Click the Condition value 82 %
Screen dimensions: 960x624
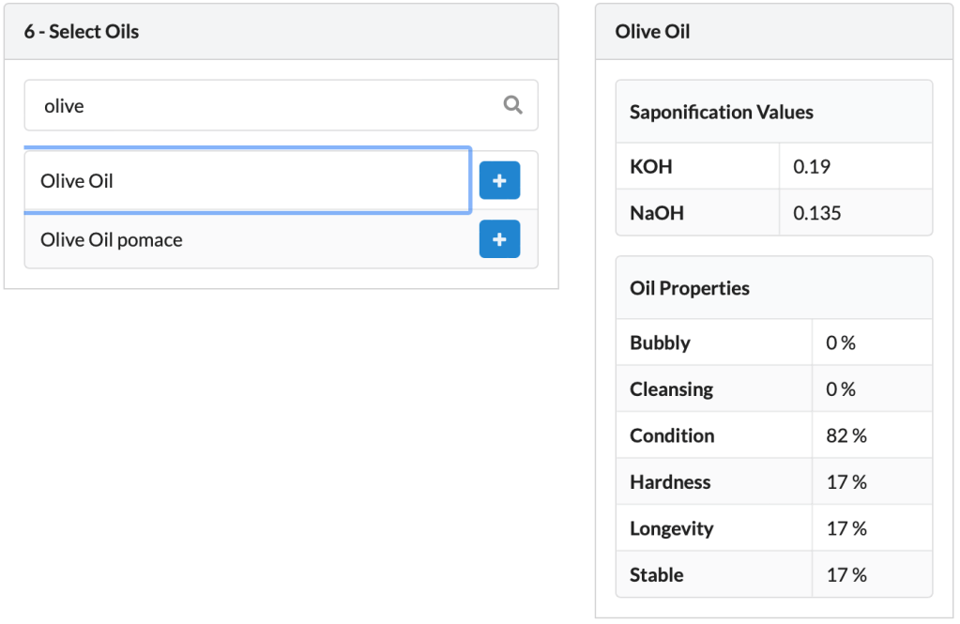(x=846, y=436)
